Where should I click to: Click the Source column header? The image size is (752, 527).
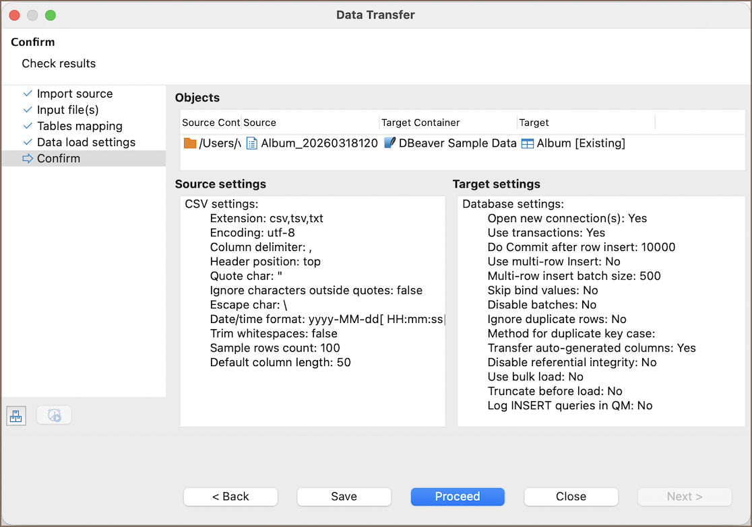[x=260, y=122]
